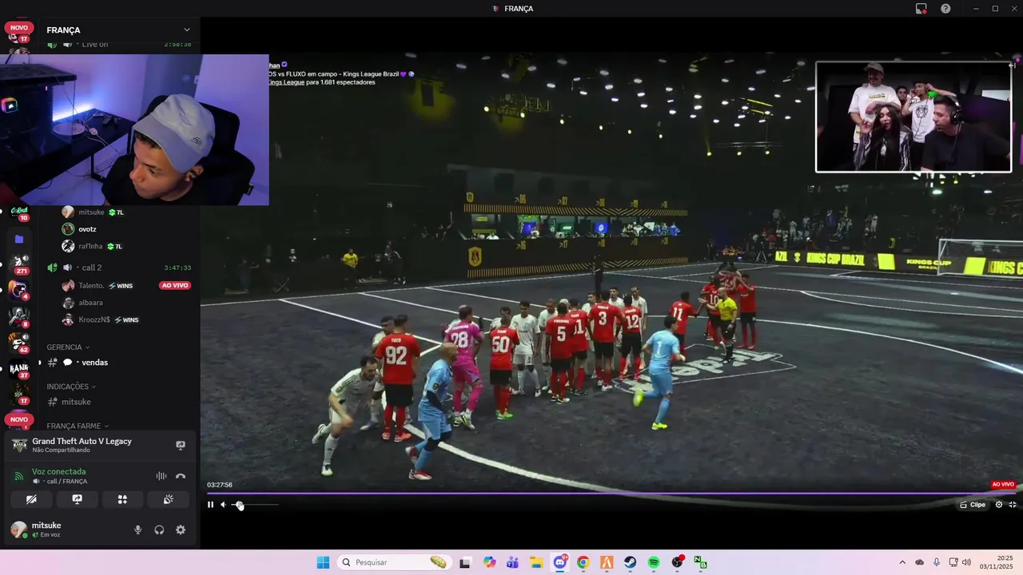Open server folder icon in sidebar

click(x=19, y=239)
